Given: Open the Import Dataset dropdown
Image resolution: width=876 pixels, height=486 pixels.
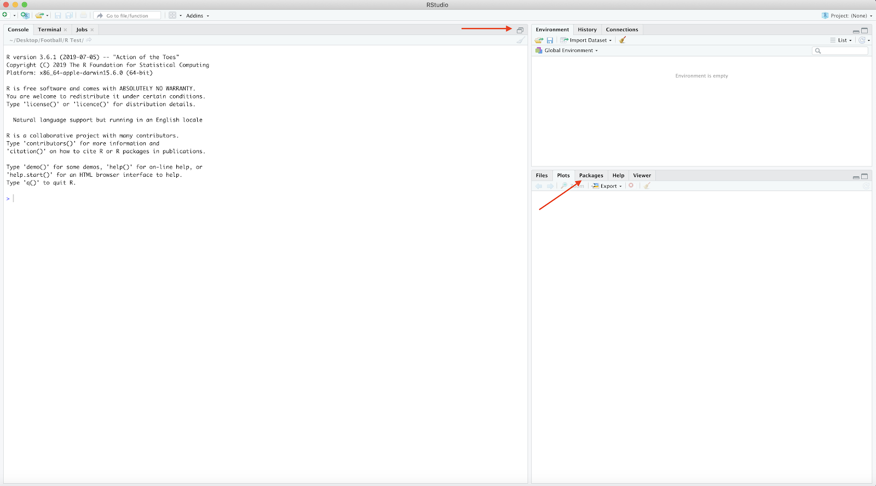Looking at the screenshot, I should (586, 40).
